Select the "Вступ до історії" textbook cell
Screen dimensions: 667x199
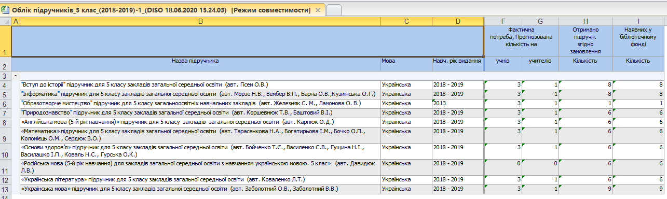click(200, 84)
